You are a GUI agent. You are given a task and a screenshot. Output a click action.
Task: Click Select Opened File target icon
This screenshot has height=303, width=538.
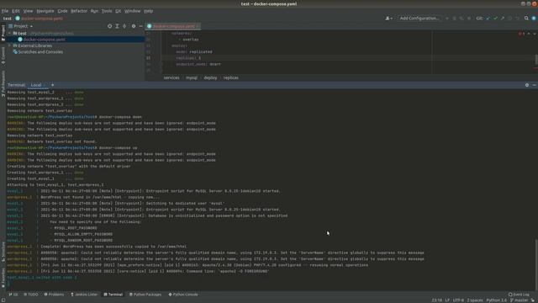pos(110,26)
